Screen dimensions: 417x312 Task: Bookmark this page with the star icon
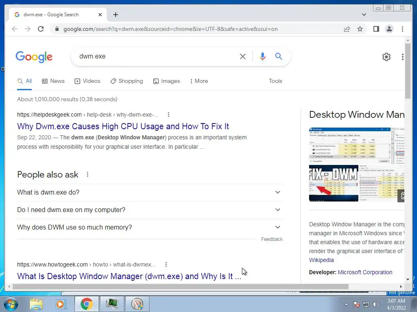(360, 29)
